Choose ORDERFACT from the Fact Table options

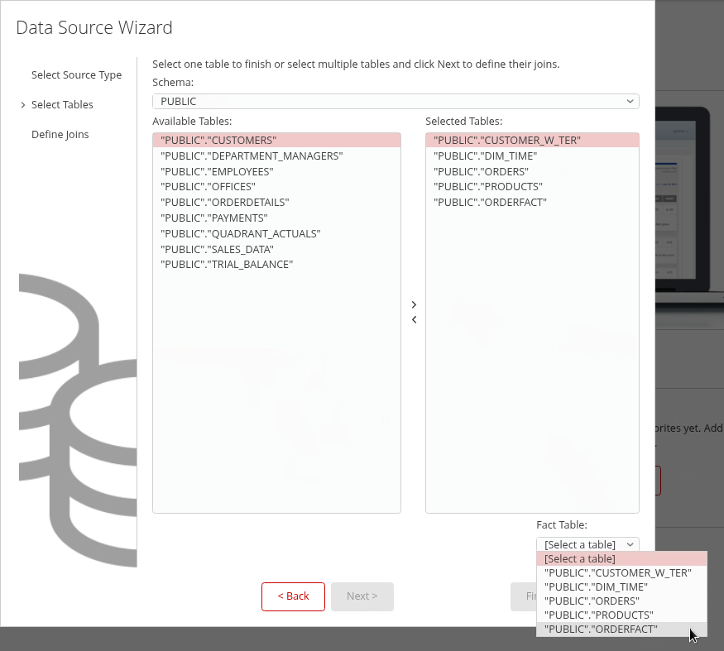point(602,629)
